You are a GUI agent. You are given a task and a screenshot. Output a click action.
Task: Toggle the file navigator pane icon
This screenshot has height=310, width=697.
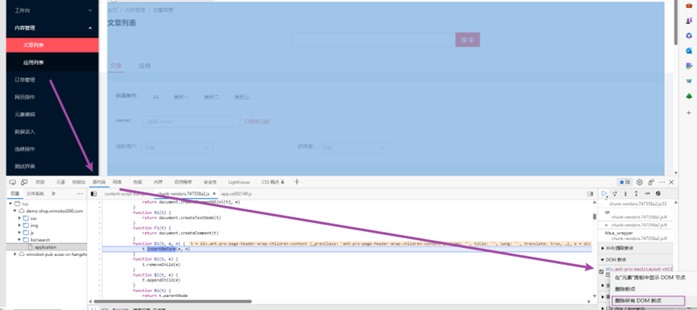(x=93, y=193)
